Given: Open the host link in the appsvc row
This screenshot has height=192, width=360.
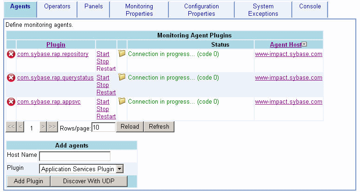Looking at the screenshot, I should pyautogui.click(x=289, y=102).
